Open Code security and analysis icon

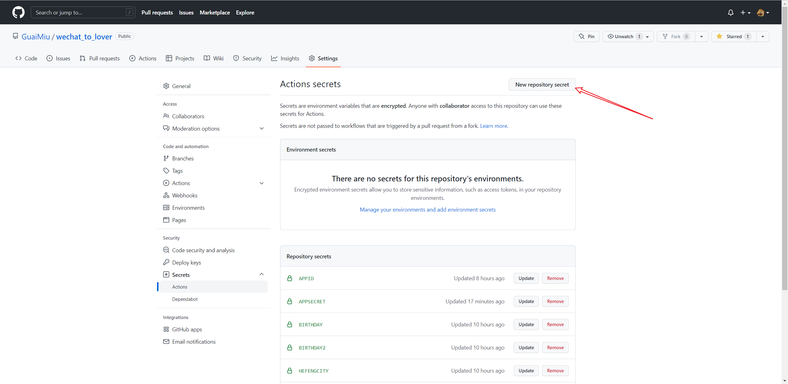[166, 250]
